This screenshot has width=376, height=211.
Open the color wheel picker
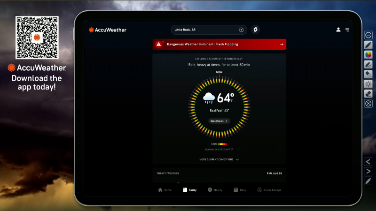click(368, 54)
